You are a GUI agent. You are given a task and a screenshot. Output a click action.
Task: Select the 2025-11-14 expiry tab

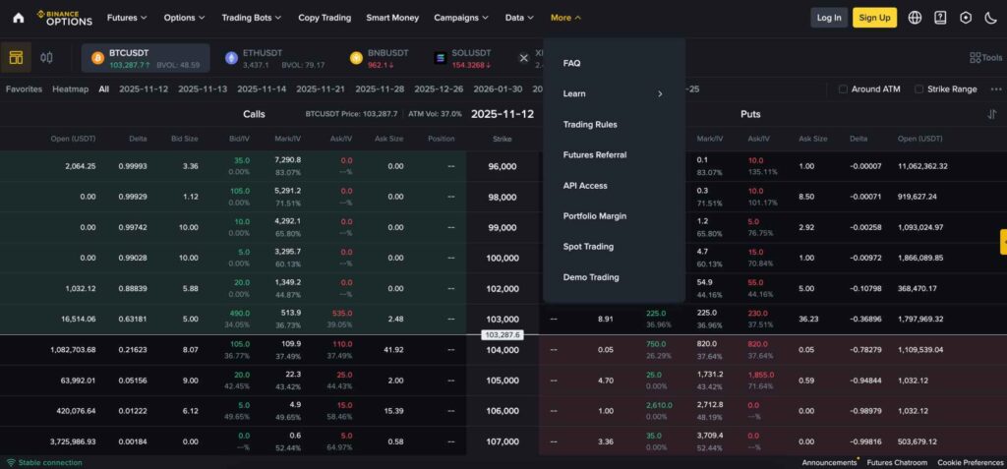point(262,89)
